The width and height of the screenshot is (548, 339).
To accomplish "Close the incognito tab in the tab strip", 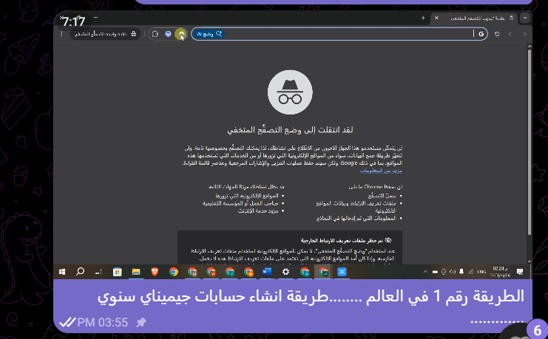I will tap(436, 18).
